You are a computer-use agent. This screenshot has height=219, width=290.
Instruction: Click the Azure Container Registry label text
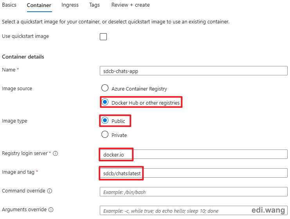click(x=139, y=89)
